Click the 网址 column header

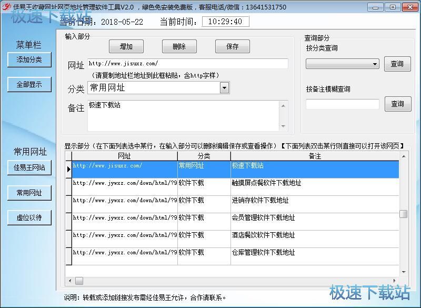[x=124, y=156]
